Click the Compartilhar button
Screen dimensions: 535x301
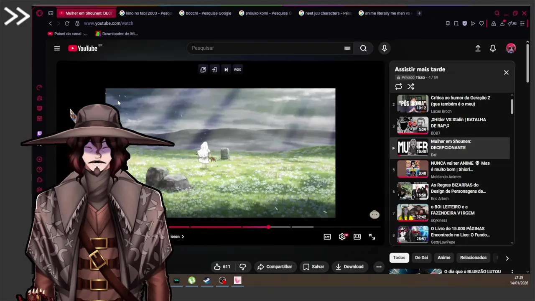pos(275,267)
